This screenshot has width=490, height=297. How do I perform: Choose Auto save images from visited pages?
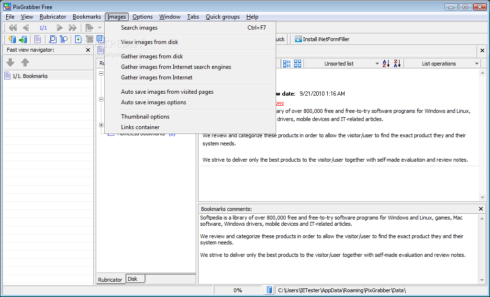190,92
